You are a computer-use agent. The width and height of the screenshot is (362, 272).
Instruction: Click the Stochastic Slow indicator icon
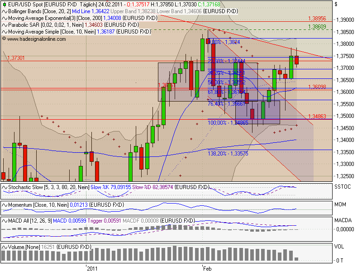5,186
